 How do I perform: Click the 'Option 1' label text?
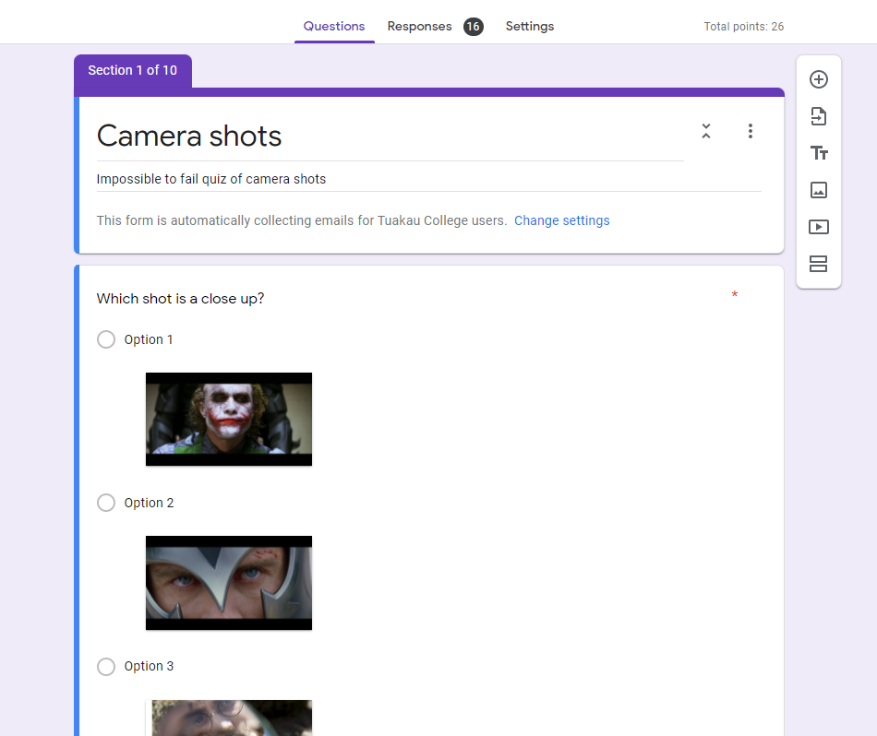[149, 339]
